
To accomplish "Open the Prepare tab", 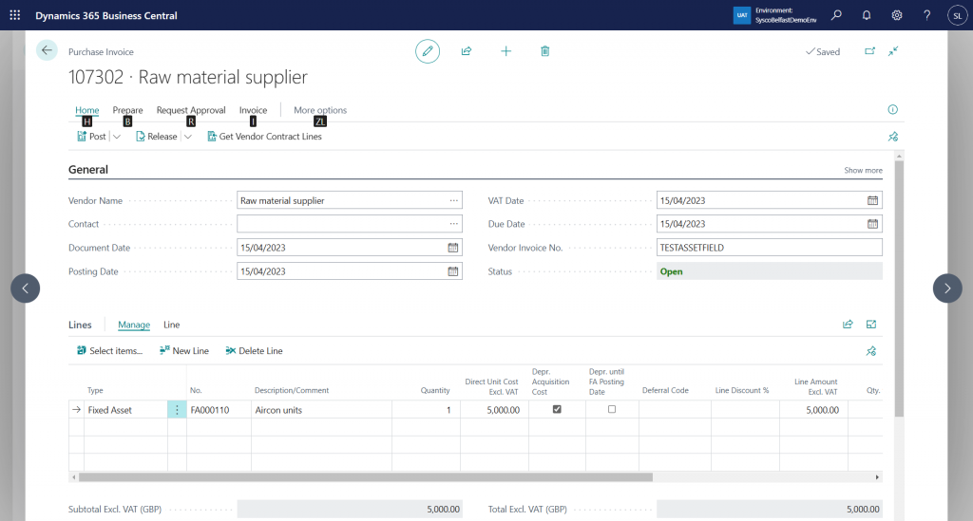I will tap(127, 110).
